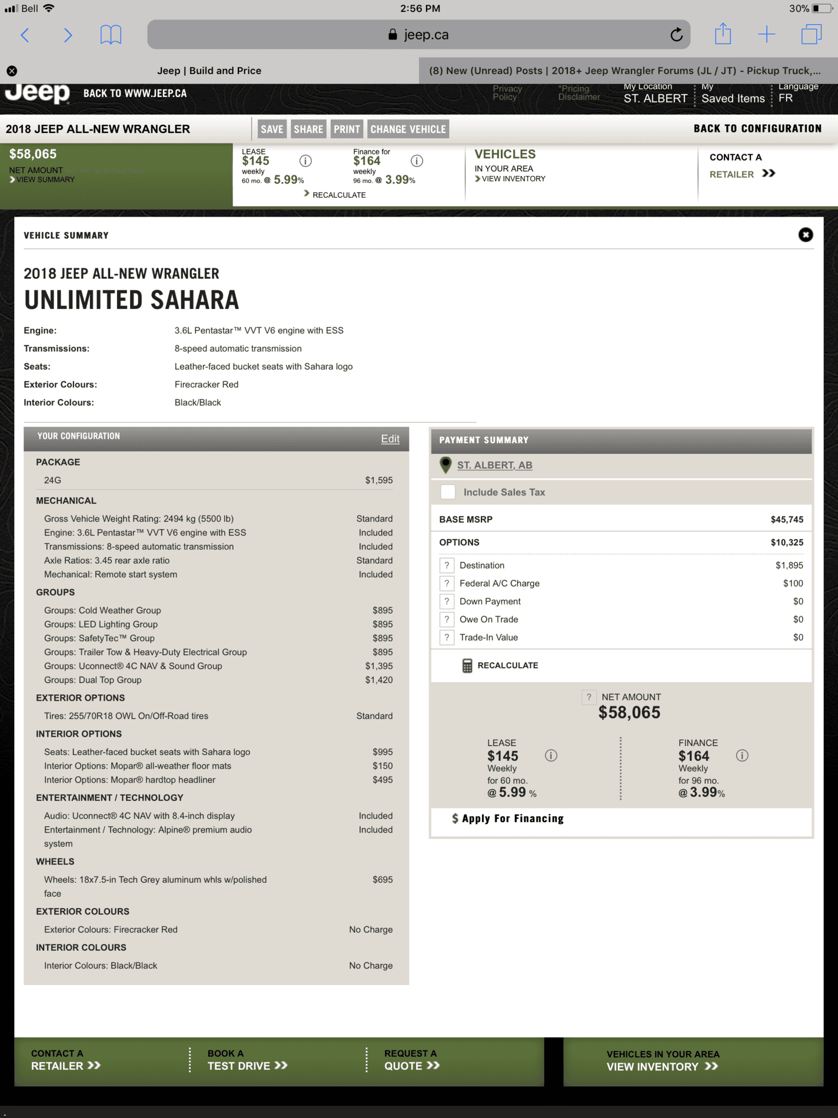Add a new Safari tab
The height and width of the screenshot is (1118, 838).
click(x=766, y=35)
